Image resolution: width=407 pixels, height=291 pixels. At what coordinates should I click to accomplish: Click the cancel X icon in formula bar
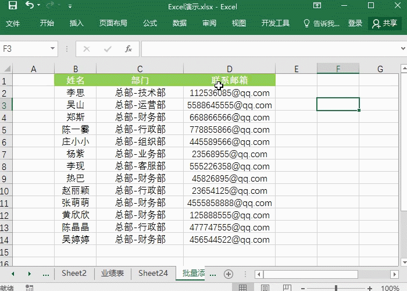coord(87,49)
